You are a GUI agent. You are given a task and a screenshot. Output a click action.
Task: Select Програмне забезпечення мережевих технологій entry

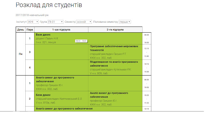point(115,52)
